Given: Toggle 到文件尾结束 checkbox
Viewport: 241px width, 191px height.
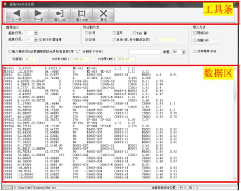Looking at the screenshot, I should 41,40.
